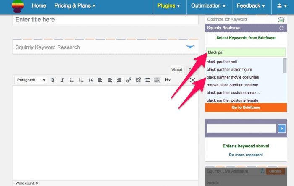Go to the Home page
Image resolution: width=294 pixels, height=186 pixels.
pyautogui.click(x=39, y=5)
